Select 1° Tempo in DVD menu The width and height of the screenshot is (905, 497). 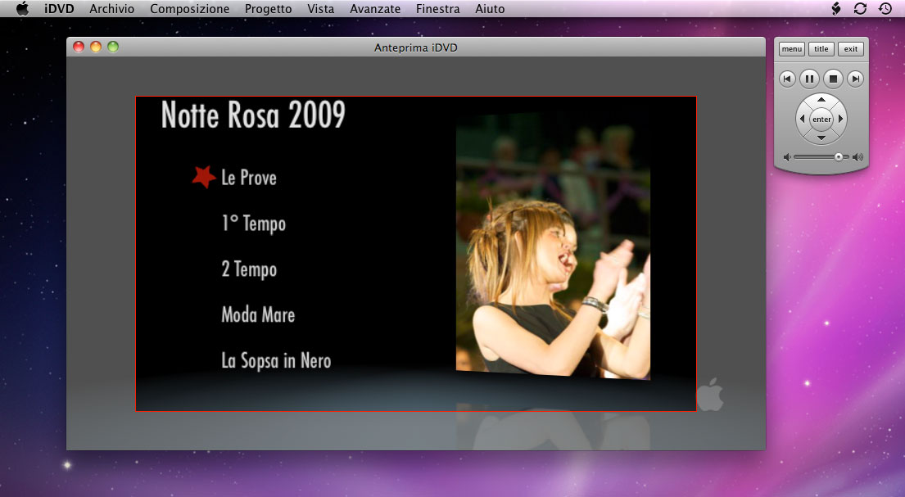point(253,224)
